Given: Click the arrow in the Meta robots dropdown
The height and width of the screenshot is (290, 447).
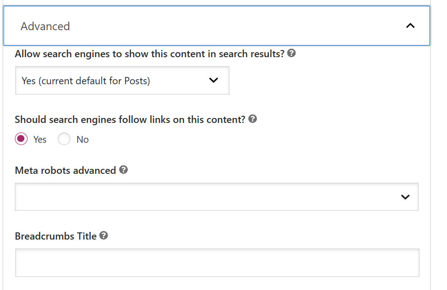Looking at the screenshot, I should (405, 197).
